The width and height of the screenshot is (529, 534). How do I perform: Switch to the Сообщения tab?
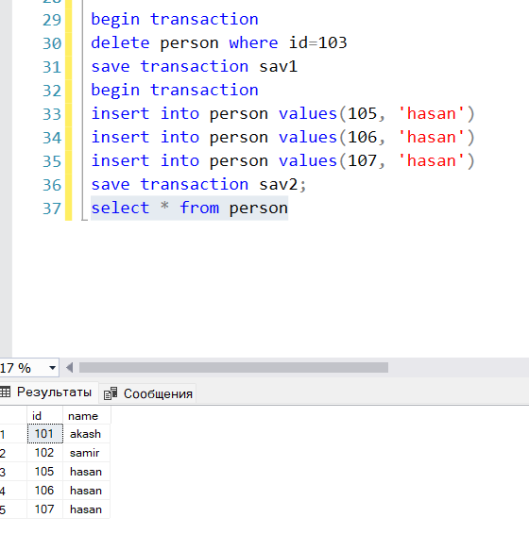pos(147,393)
